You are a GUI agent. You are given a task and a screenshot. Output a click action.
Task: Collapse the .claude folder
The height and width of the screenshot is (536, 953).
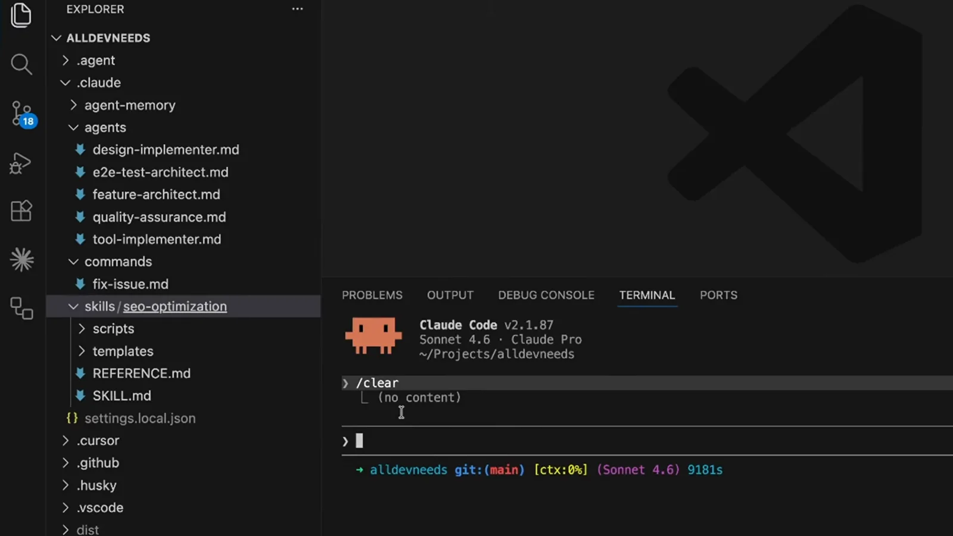[66, 83]
